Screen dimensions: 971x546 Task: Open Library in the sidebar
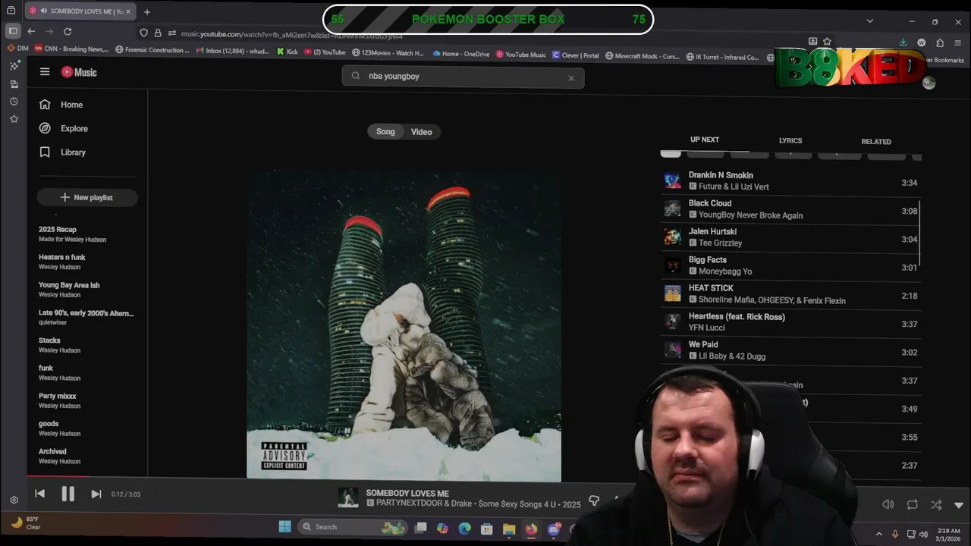(62, 152)
